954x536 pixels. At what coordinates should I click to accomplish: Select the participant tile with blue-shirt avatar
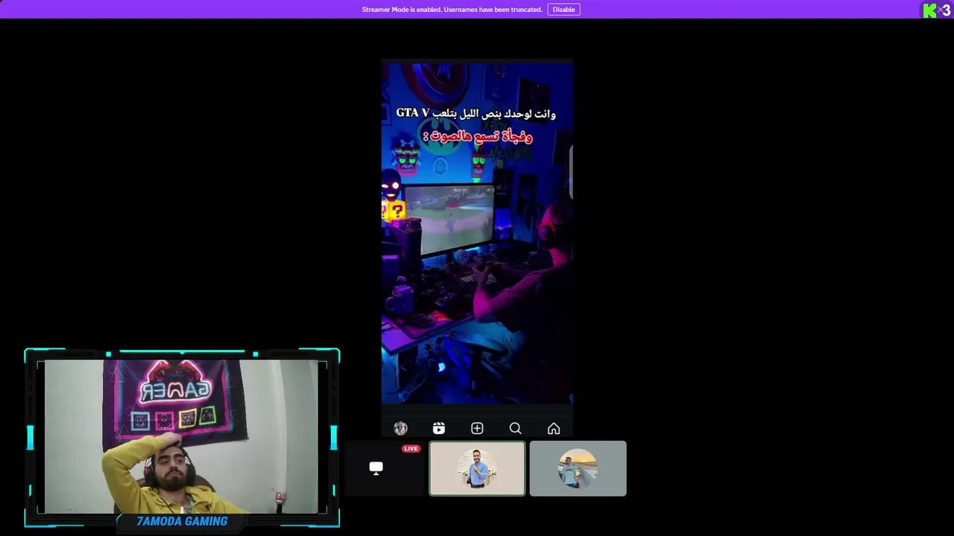477,468
